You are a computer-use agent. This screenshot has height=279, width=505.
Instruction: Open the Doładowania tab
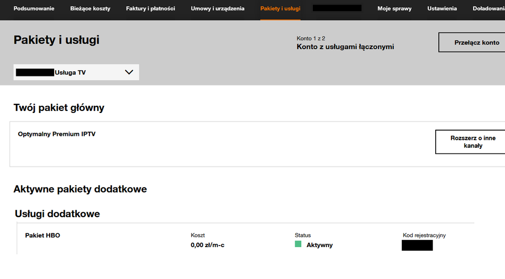tap(488, 9)
